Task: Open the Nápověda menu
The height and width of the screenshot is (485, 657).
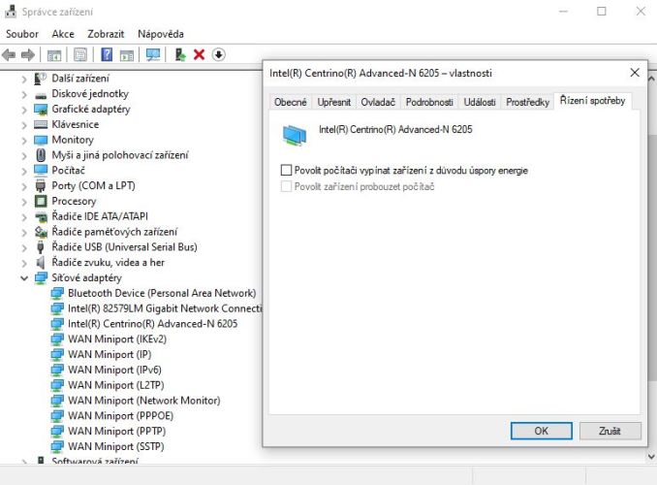Action: pos(161,34)
